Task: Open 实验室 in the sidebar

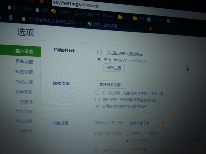Action: point(26,130)
